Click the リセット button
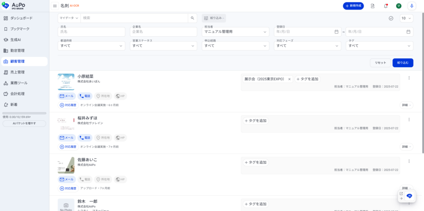Image resolution: width=424 pixels, height=211 pixels. point(380,63)
